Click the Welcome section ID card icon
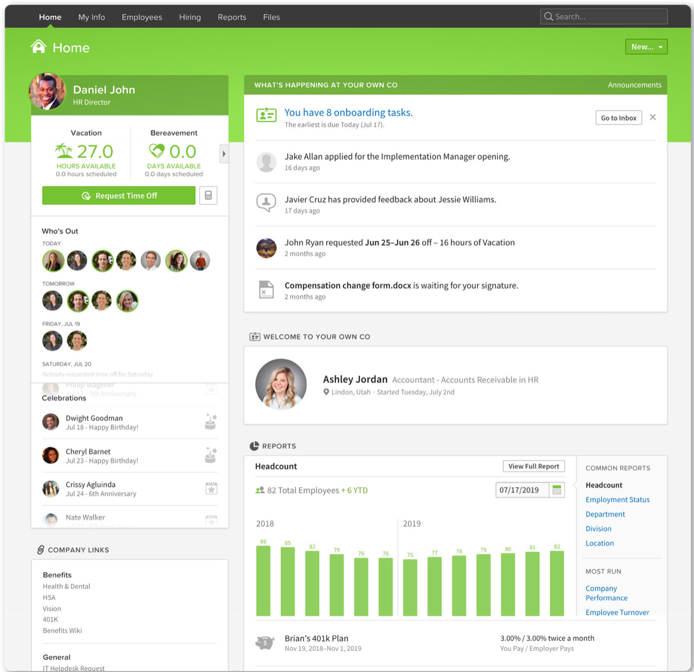 pyautogui.click(x=255, y=337)
